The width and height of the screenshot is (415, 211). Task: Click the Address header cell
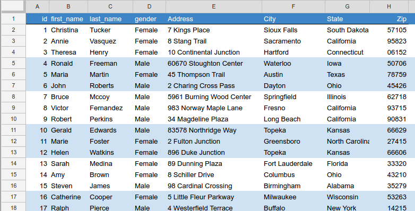213,19
